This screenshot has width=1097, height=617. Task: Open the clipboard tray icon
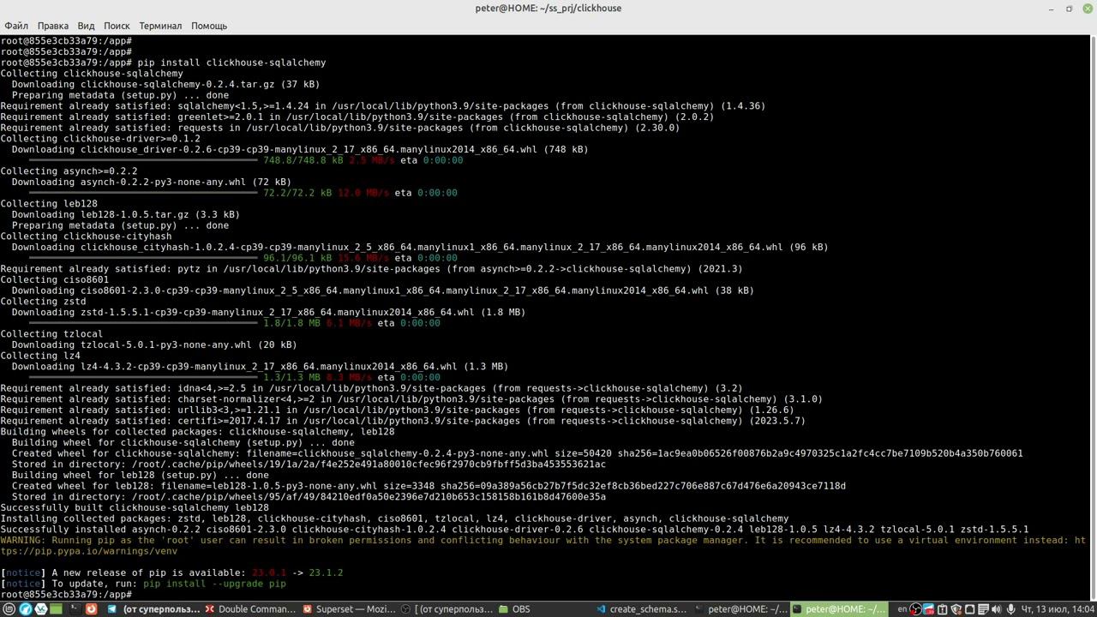[x=944, y=609]
